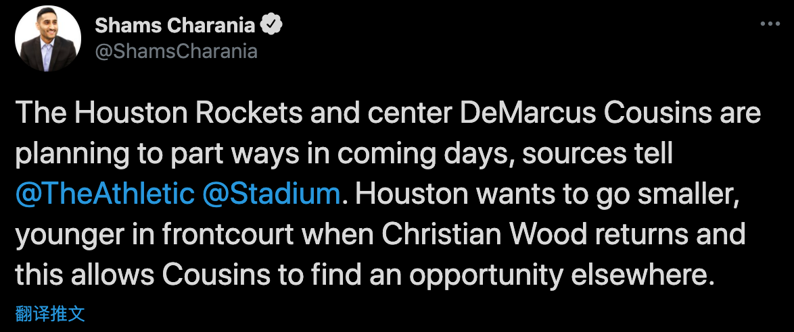
Task: Open the three-dot more options menu
Action: click(x=770, y=23)
